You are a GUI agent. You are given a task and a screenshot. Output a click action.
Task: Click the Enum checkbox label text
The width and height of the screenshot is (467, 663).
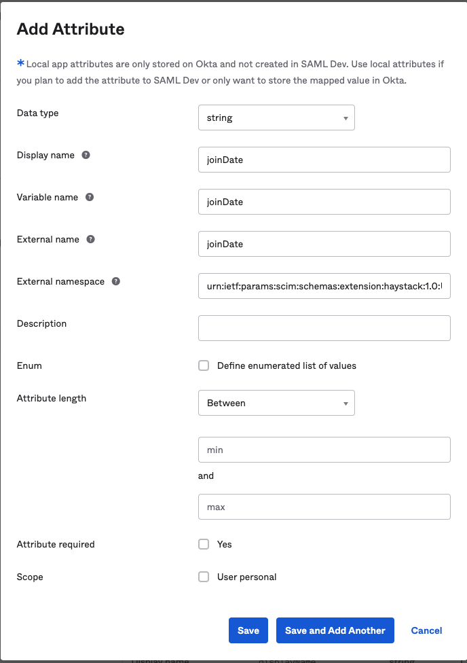tap(286, 365)
